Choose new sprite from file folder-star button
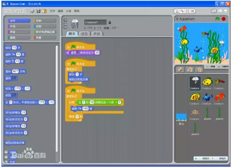The height and width of the screenshot is (168, 232). click(190, 70)
